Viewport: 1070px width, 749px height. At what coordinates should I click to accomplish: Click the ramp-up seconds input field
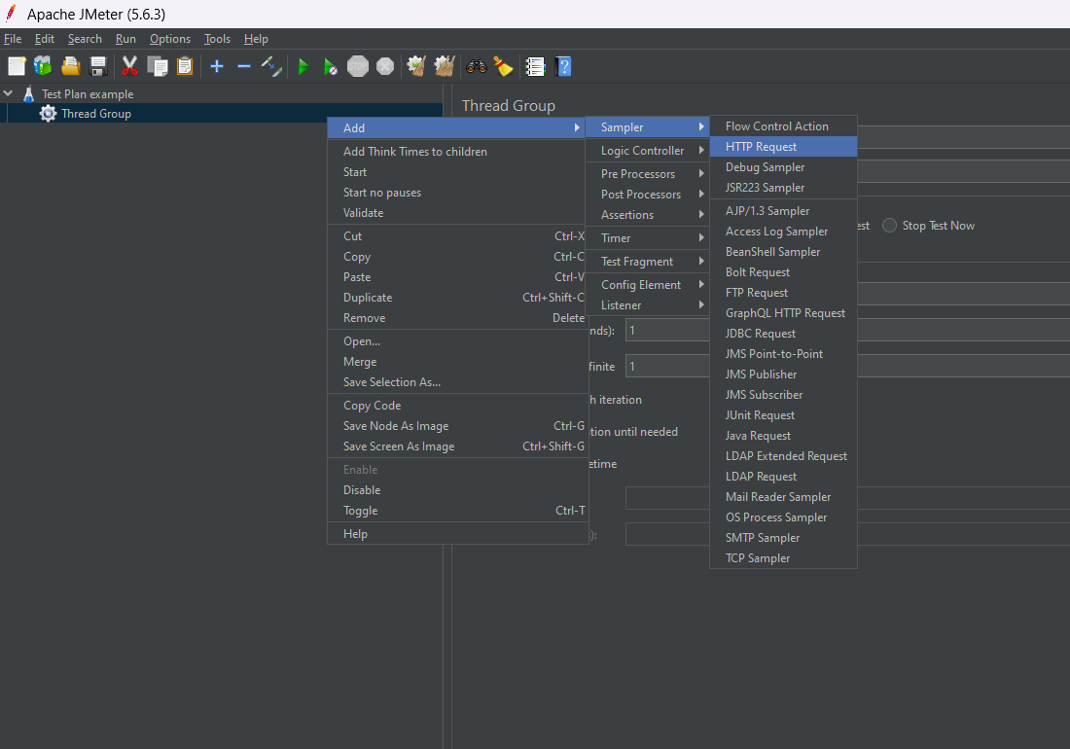667,330
